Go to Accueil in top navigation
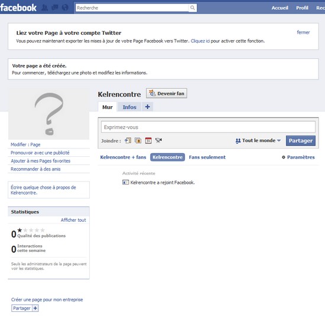 280,8
